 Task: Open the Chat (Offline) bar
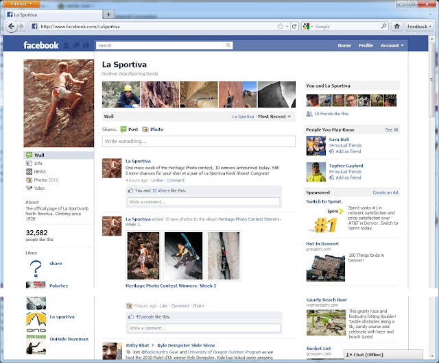point(383,355)
